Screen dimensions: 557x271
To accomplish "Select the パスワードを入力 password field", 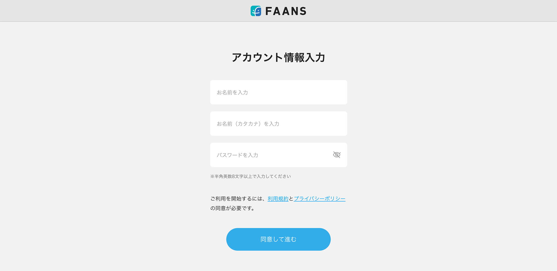I will [x=267, y=155].
